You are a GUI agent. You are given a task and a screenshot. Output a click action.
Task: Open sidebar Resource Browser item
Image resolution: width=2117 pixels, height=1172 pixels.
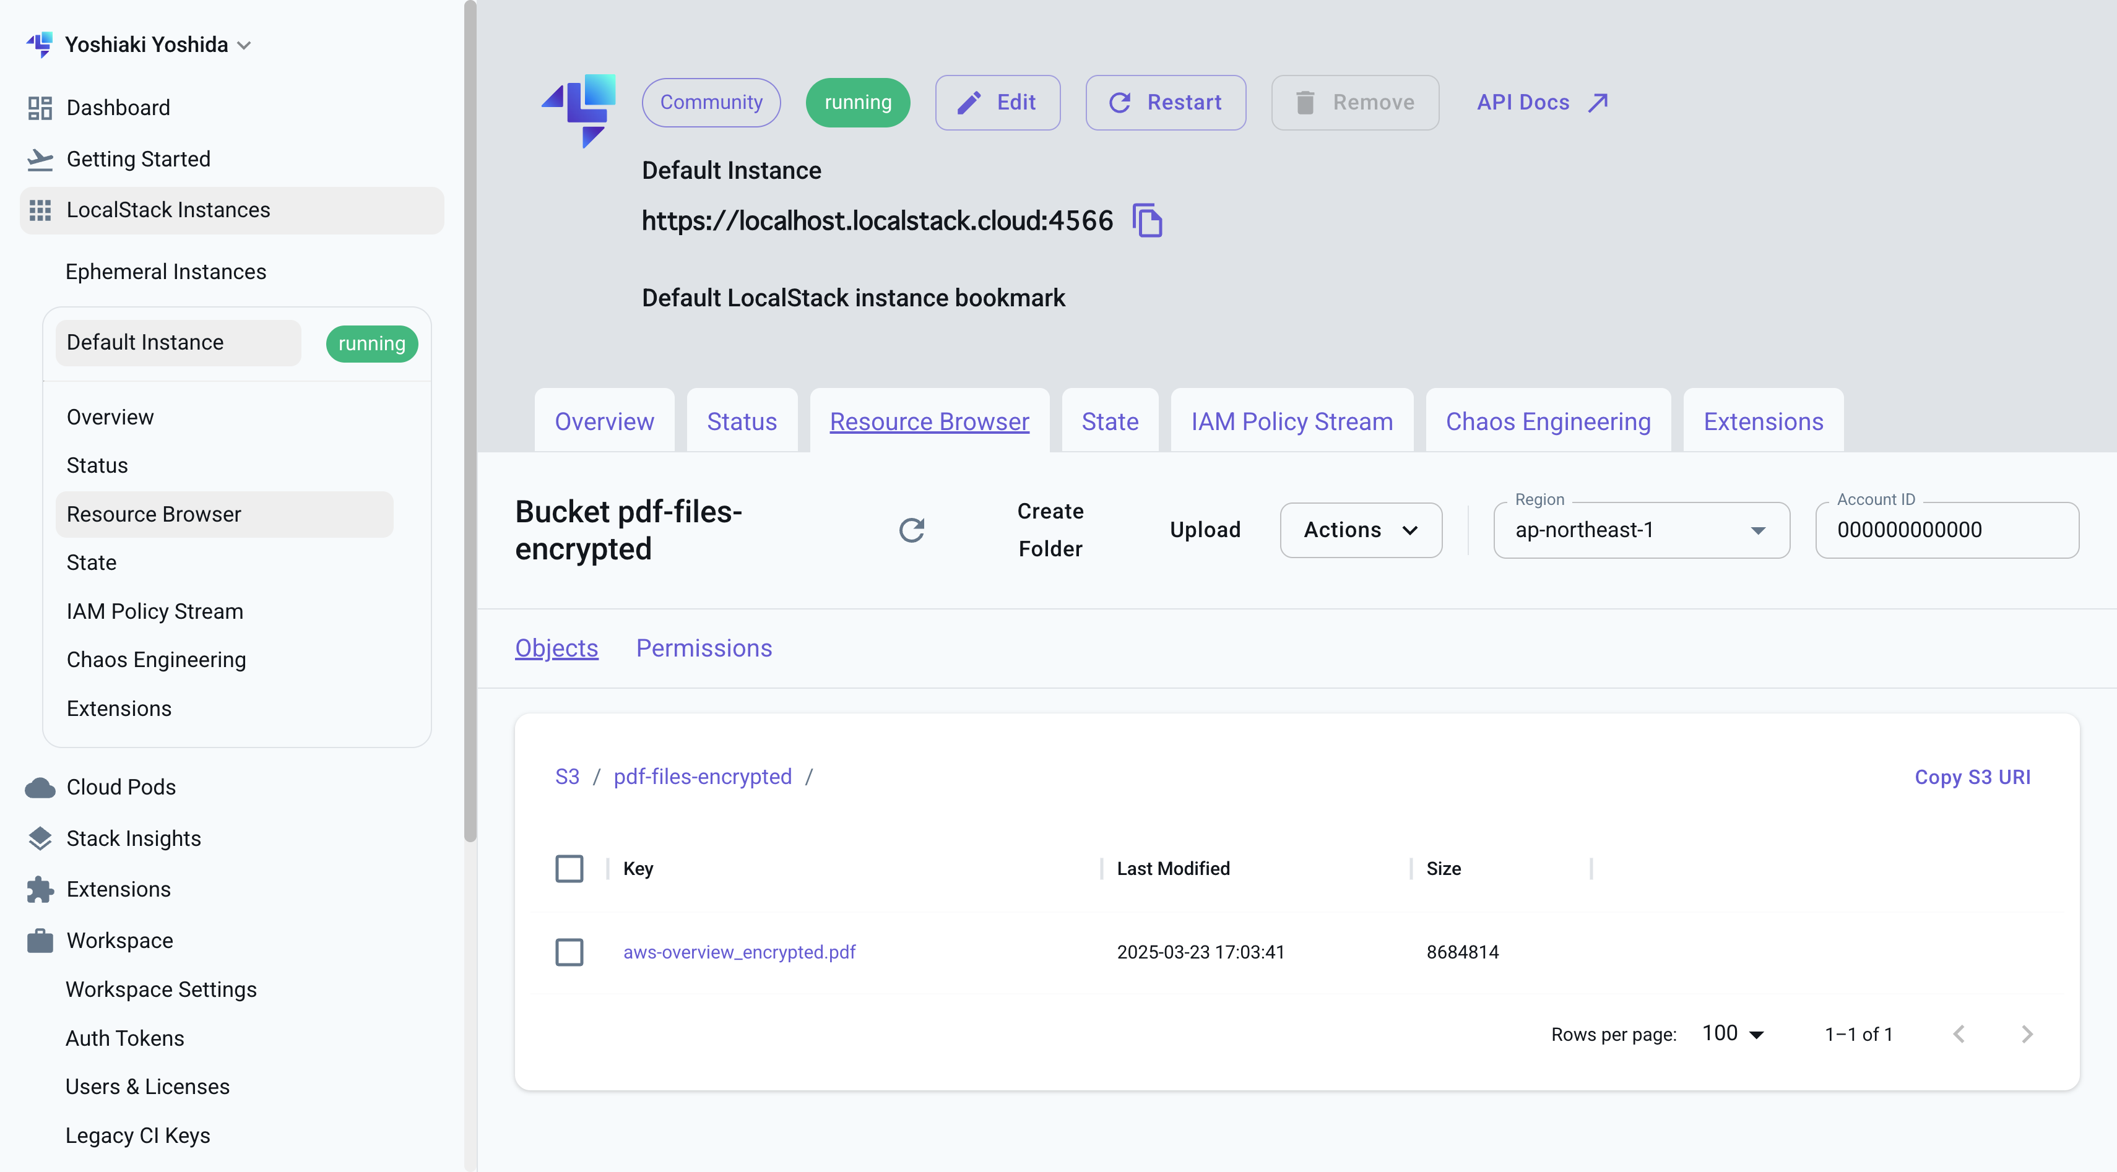point(224,515)
